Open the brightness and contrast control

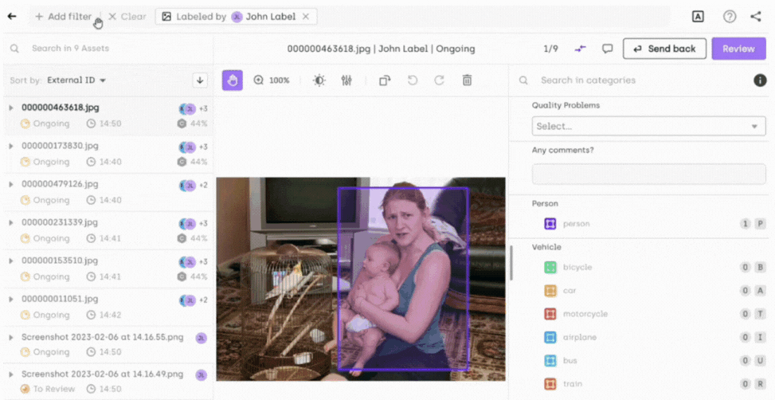pos(319,80)
